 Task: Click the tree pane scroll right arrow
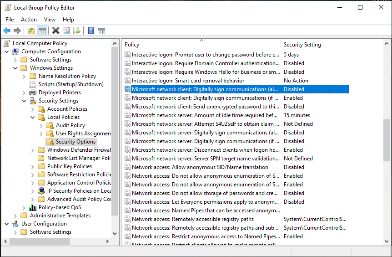(107, 241)
